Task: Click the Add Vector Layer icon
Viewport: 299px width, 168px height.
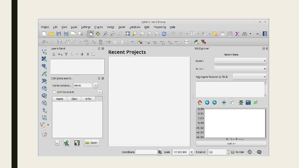Action: 44,52
